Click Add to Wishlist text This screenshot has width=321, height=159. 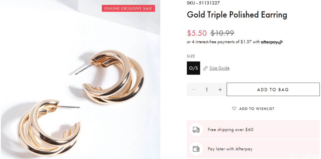click(x=257, y=109)
